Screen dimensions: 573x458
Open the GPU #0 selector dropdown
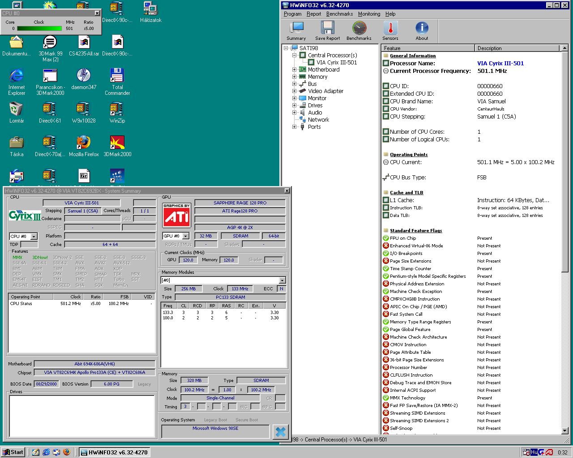[186, 236]
